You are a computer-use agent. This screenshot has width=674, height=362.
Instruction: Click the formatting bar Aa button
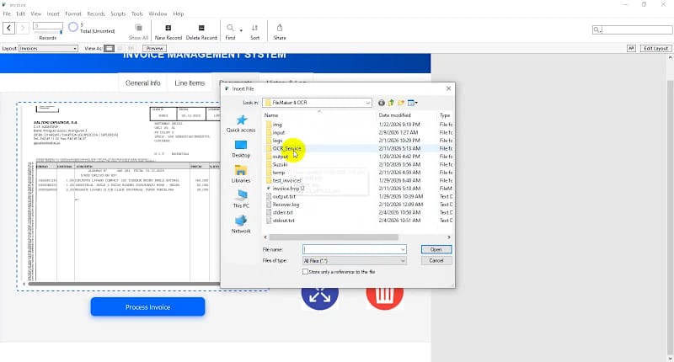[x=631, y=49]
